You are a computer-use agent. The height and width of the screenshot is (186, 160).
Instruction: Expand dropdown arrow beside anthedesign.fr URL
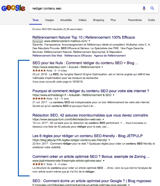pyautogui.click(x=113, y=95)
